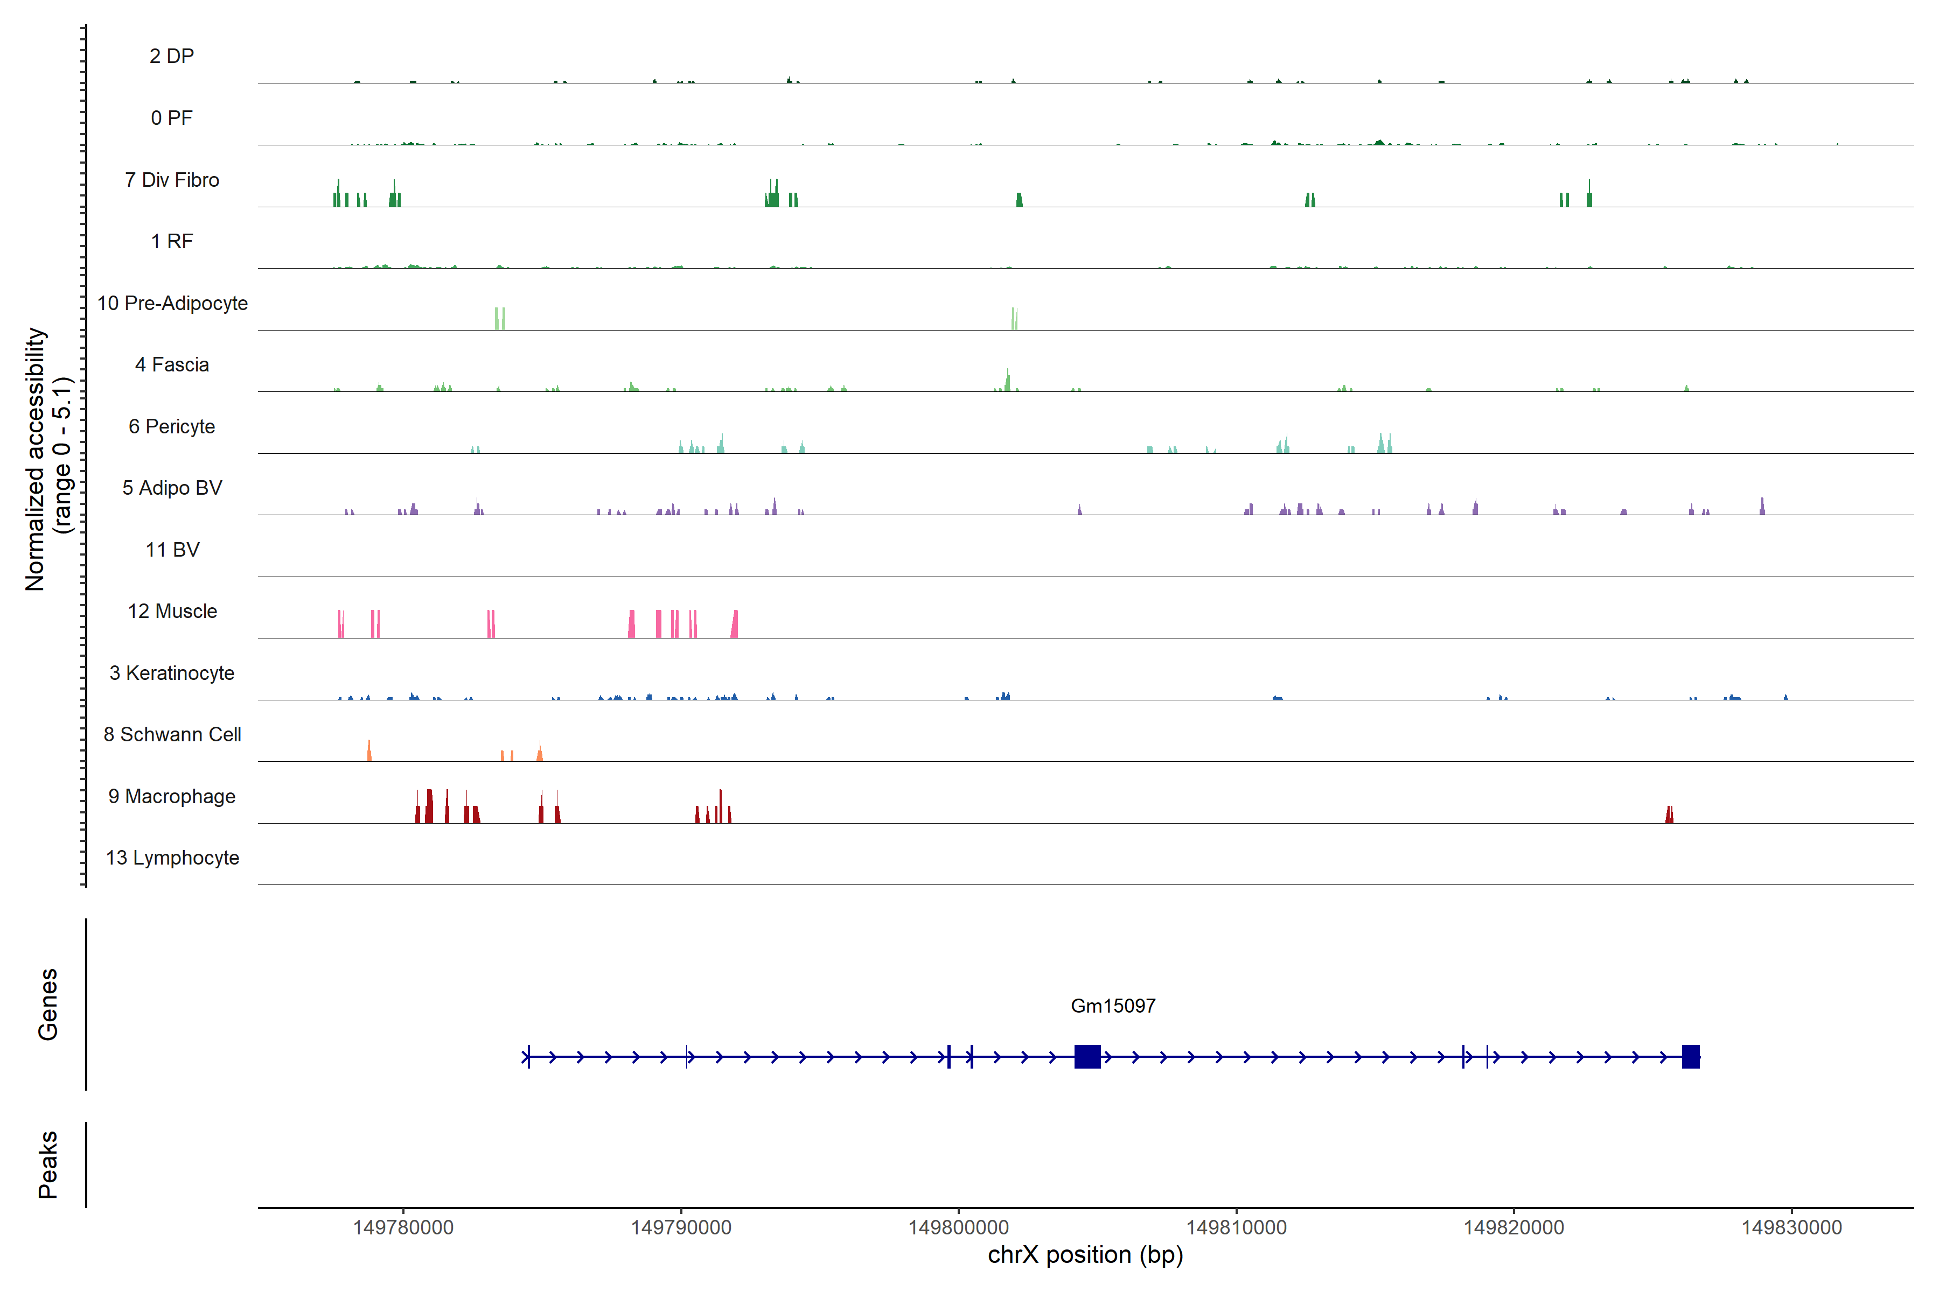Click the large Gm15097 exon block
Viewport: 1939px width, 1292px height.
[1086, 1056]
